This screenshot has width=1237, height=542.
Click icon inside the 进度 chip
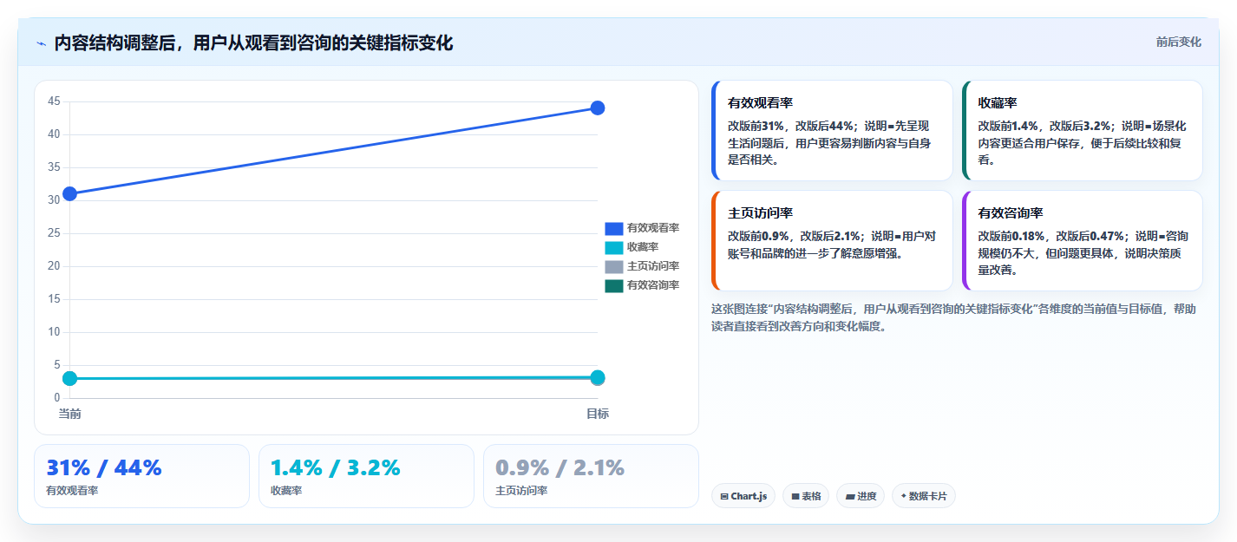pyautogui.click(x=849, y=497)
